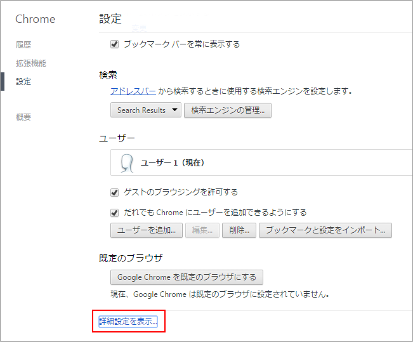Click the 検索 section heading
This screenshot has height=342, width=413.
(108, 75)
